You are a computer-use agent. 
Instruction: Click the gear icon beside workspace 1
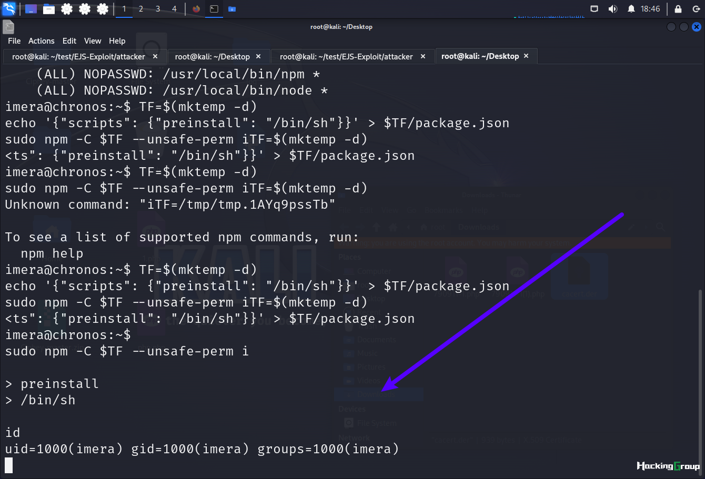pos(103,9)
